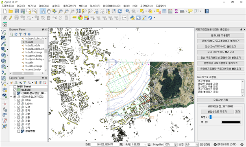The height and width of the screenshot is (147, 246).
Task: Open the Python console icon
Action: [x=133, y=18]
